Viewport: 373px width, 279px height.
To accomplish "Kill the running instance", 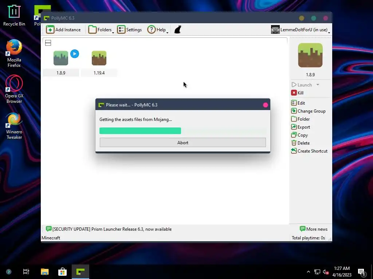I will coord(297,93).
